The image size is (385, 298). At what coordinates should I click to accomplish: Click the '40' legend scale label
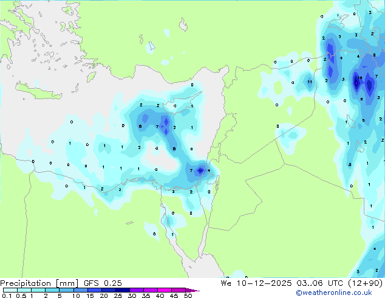pyautogui.click(x=160, y=296)
